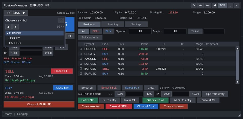The height and width of the screenshot is (119, 243).
Task: Decrease selected SL by 1000
Action: click(x=120, y=94)
